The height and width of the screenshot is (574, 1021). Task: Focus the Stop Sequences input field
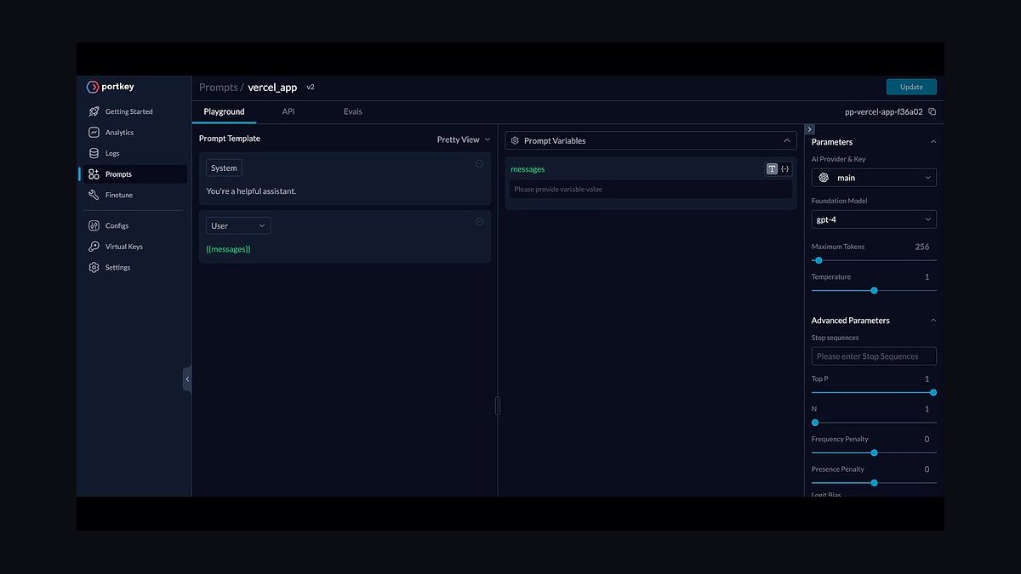click(x=874, y=356)
